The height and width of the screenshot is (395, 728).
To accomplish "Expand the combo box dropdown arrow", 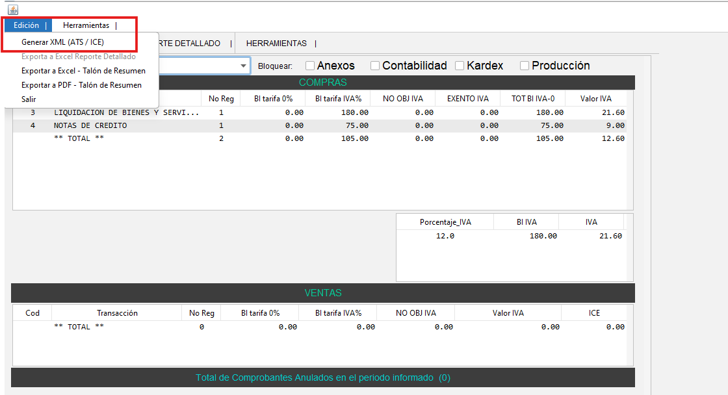I will pyautogui.click(x=244, y=66).
